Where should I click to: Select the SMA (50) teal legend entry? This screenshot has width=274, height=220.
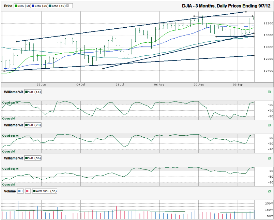(57, 6)
